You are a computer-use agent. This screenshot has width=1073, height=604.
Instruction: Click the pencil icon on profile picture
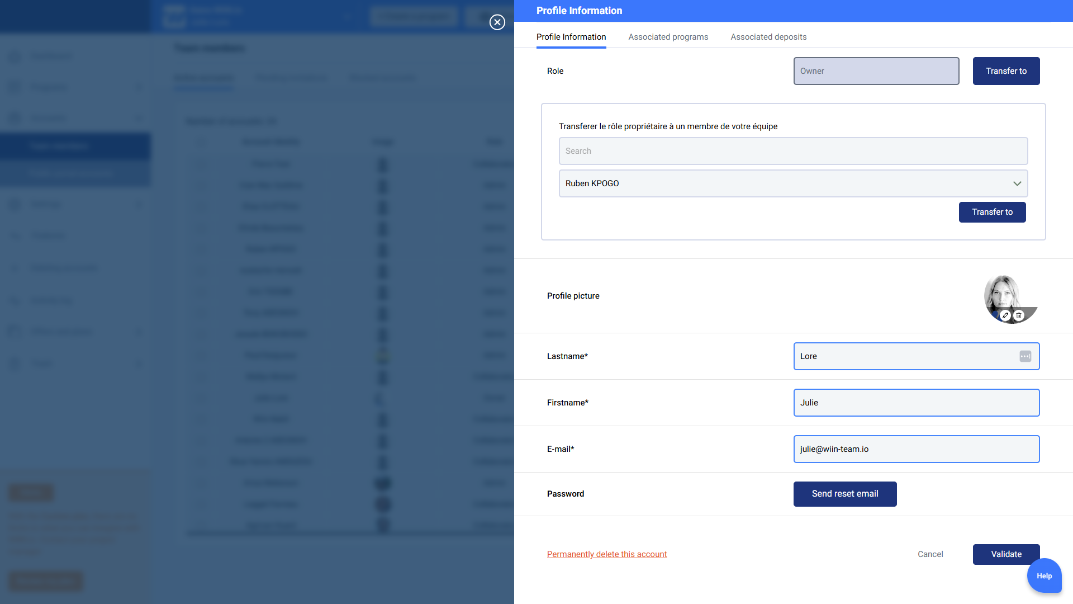click(x=1005, y=315)
